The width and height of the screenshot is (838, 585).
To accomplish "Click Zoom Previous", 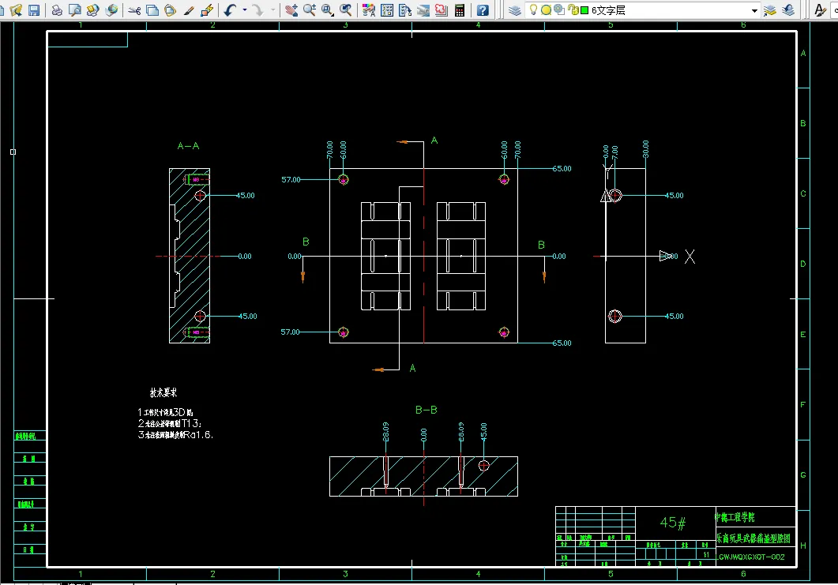I will point(346,9).
